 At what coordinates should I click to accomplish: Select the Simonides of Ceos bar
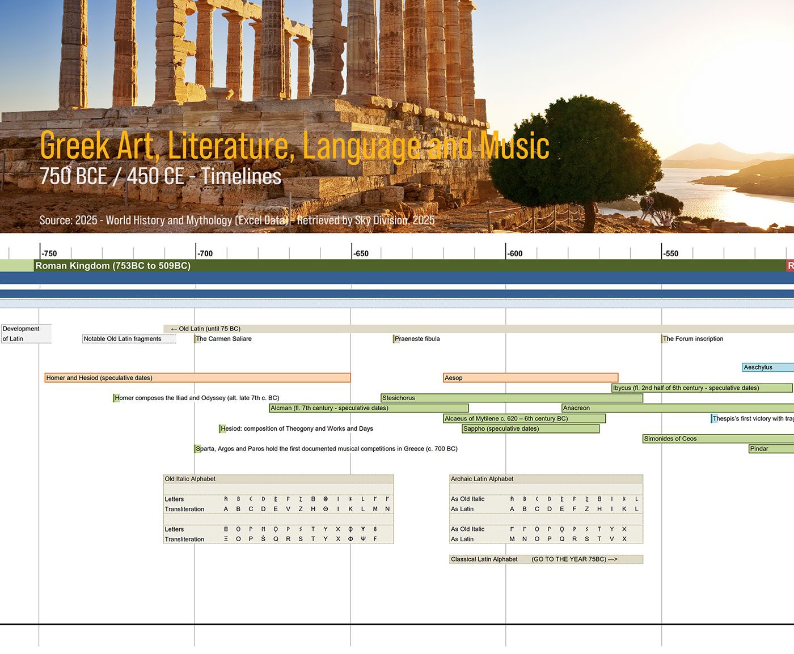click(718, 439)
